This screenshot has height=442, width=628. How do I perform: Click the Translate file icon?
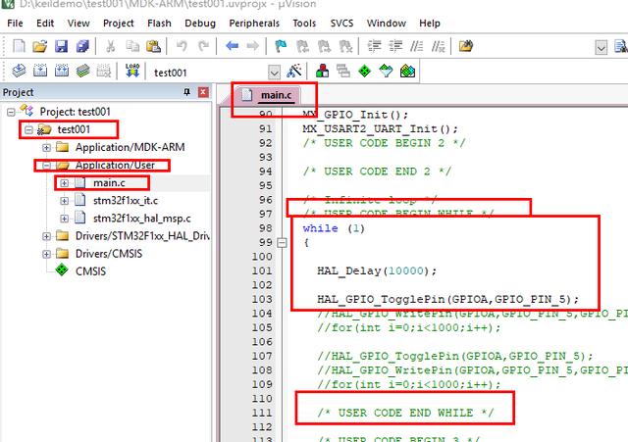pyautogui.click(x=19, y=72)
